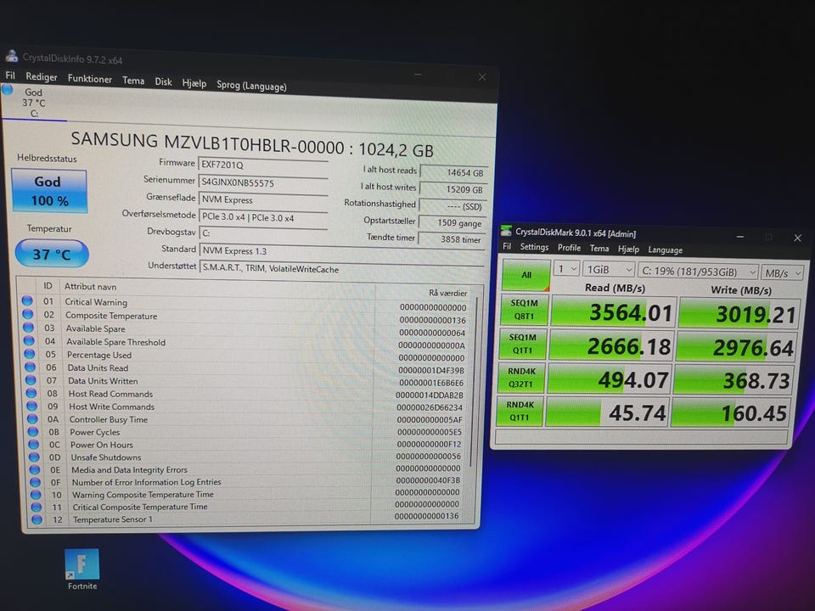815x611 pixels.
Task: Click the status circle for Composite Temperature
Action: point(27,314)
